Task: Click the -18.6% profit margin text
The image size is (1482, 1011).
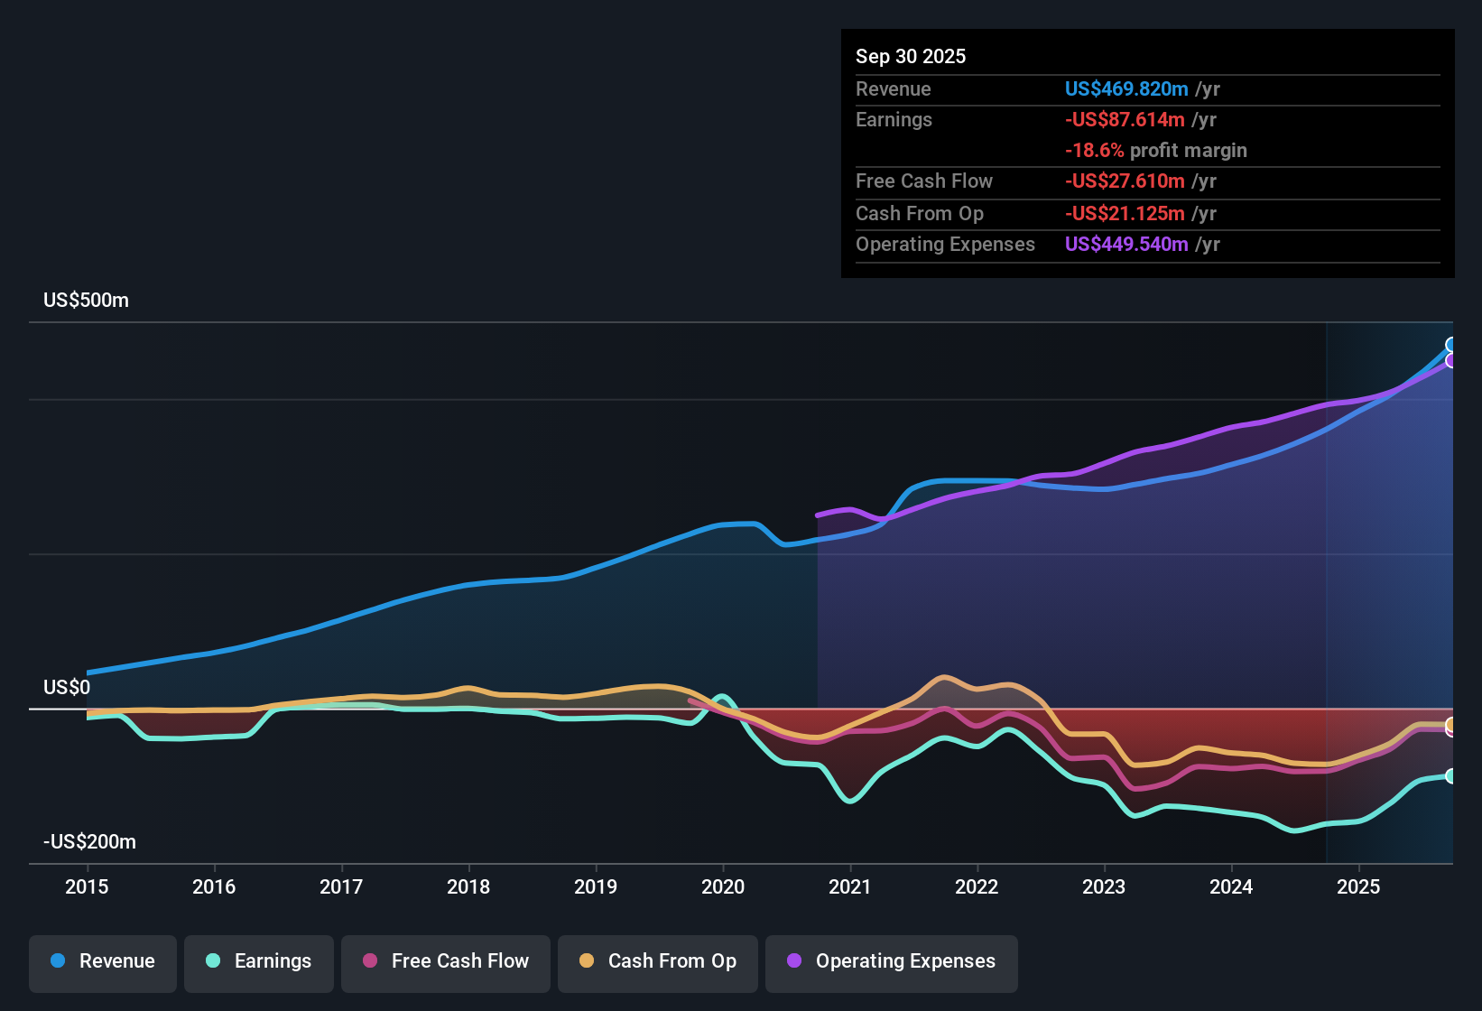Action: click(1156, 151)
